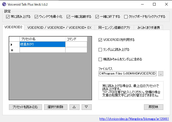Switch to VOICEROID / VOICEROID+ / VOICEROID+ EX tab
The image size is (172, 122).
(59, 28)
